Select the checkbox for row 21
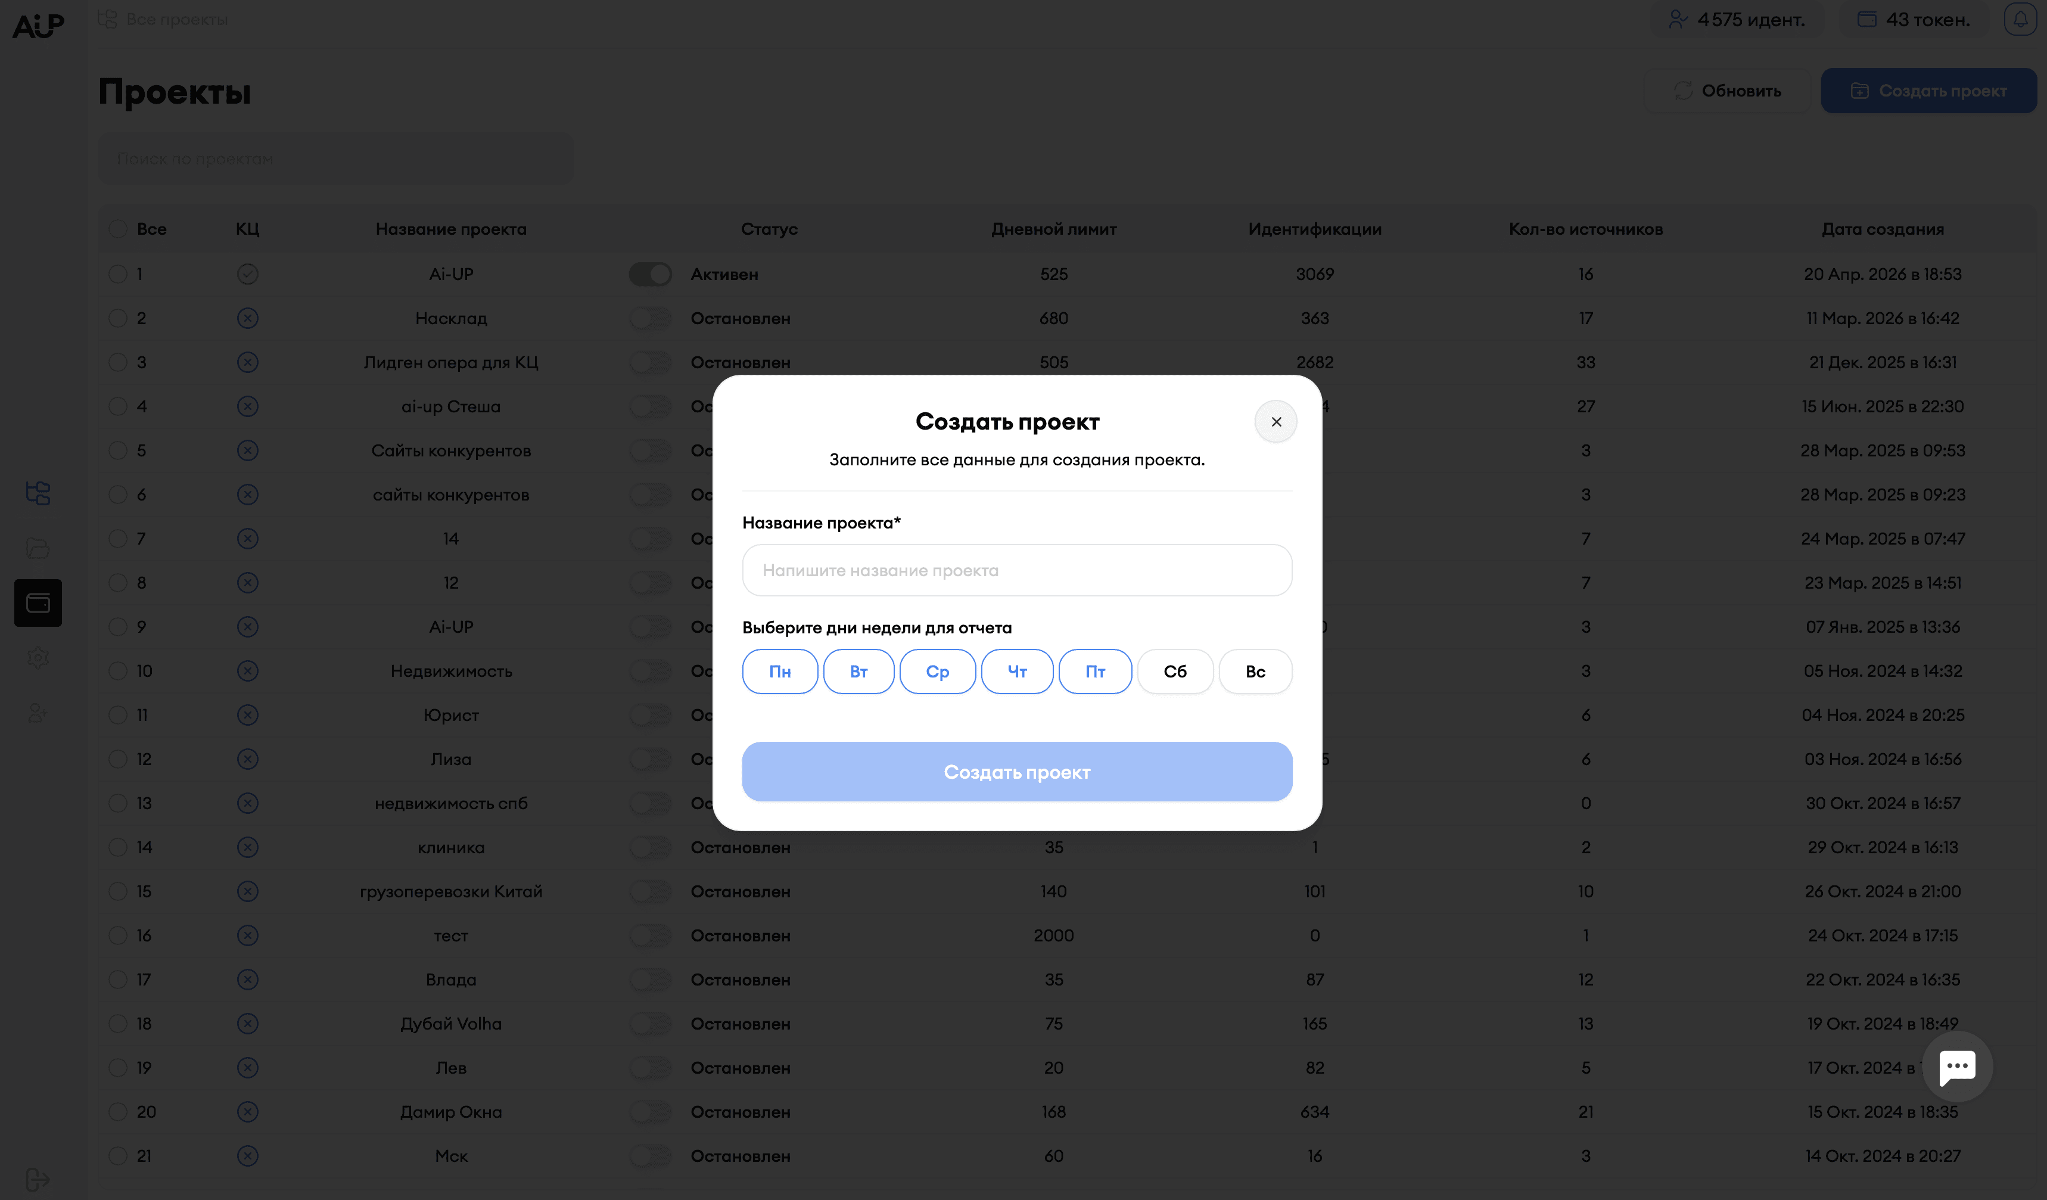This screenshot has height=1200, width=2047. tap(119, 1155)
